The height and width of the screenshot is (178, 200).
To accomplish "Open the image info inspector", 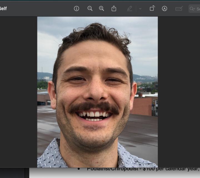I will pyautogui.click(x=76, y=9).
